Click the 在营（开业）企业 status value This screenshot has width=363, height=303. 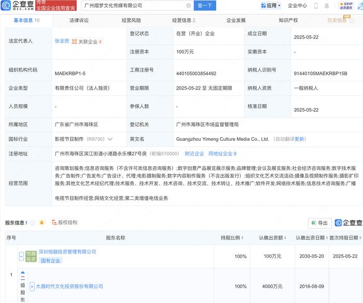(x=196, y=34)
